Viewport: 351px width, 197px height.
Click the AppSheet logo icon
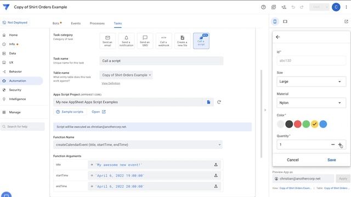coord(6,7)
